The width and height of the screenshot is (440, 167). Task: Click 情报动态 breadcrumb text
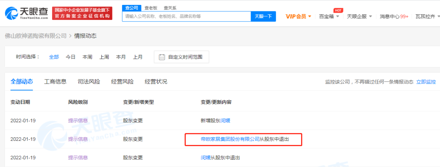(85, 36)
